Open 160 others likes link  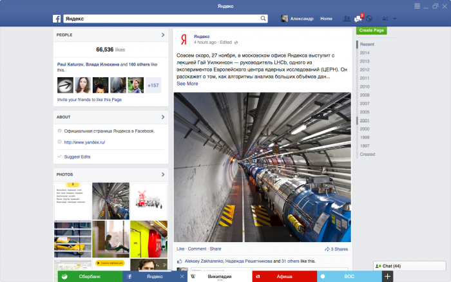click(139, 64)
